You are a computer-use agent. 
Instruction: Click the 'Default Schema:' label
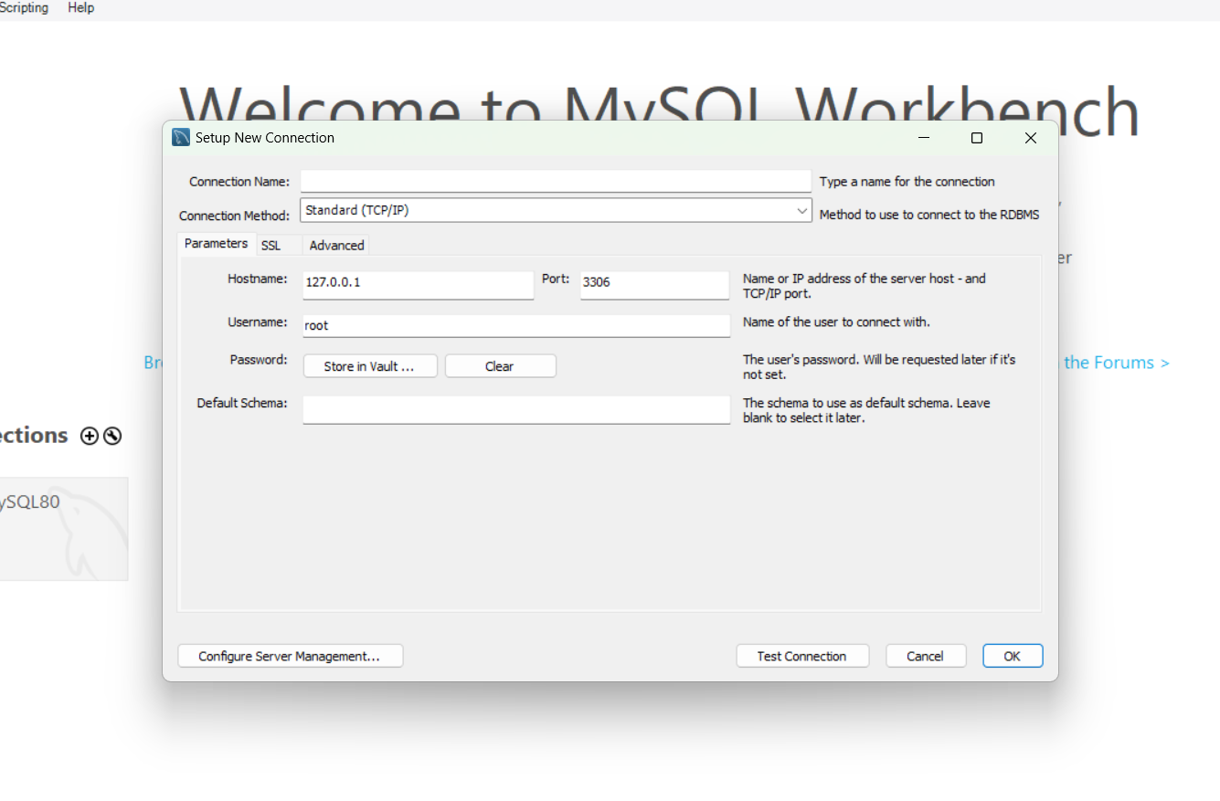(242, 403)
